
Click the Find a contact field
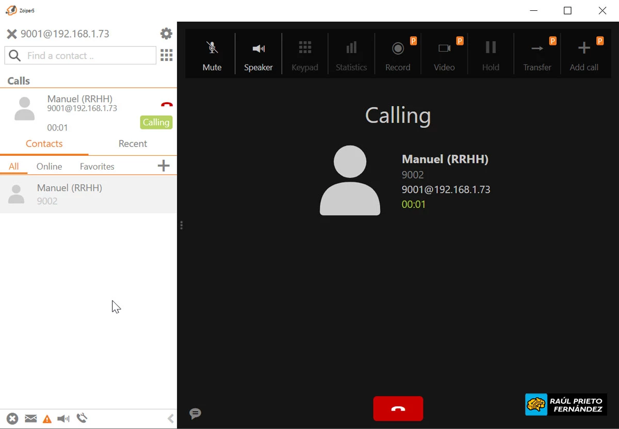[x=88, y=56]
